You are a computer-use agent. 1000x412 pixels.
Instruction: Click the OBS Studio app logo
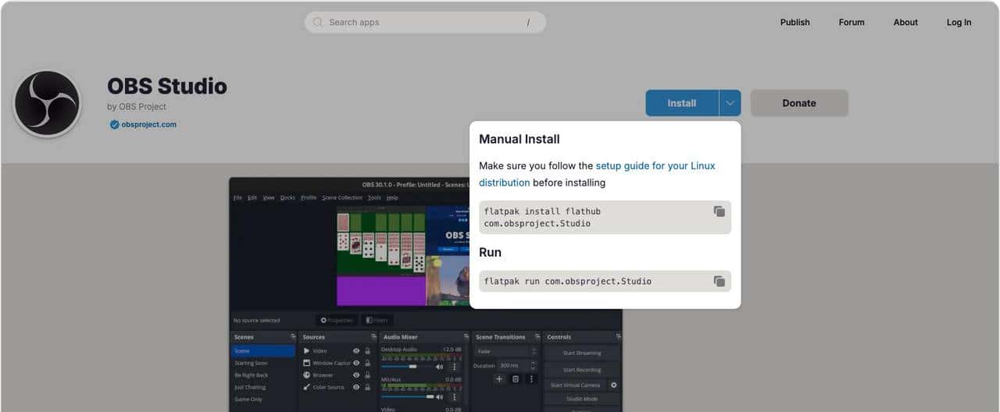point(47,104)
